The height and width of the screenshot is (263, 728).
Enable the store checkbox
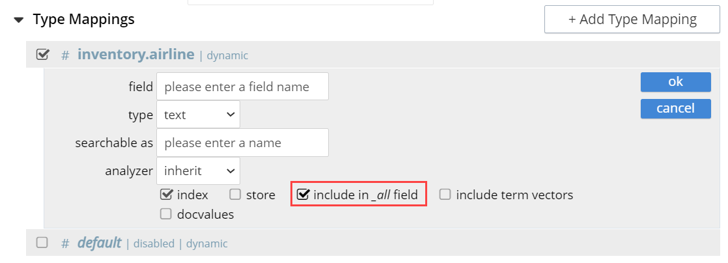(x=235, y=194)
